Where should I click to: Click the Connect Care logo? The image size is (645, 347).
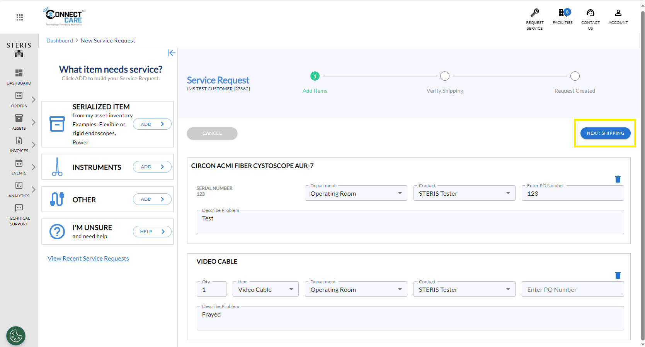coord(64,17)
